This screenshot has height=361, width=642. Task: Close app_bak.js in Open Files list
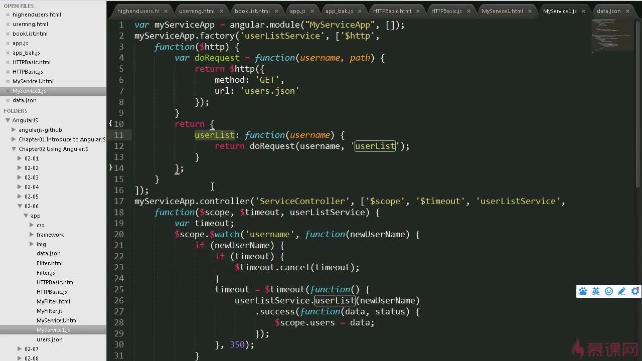pyautogui.click(x=8, y=53)
